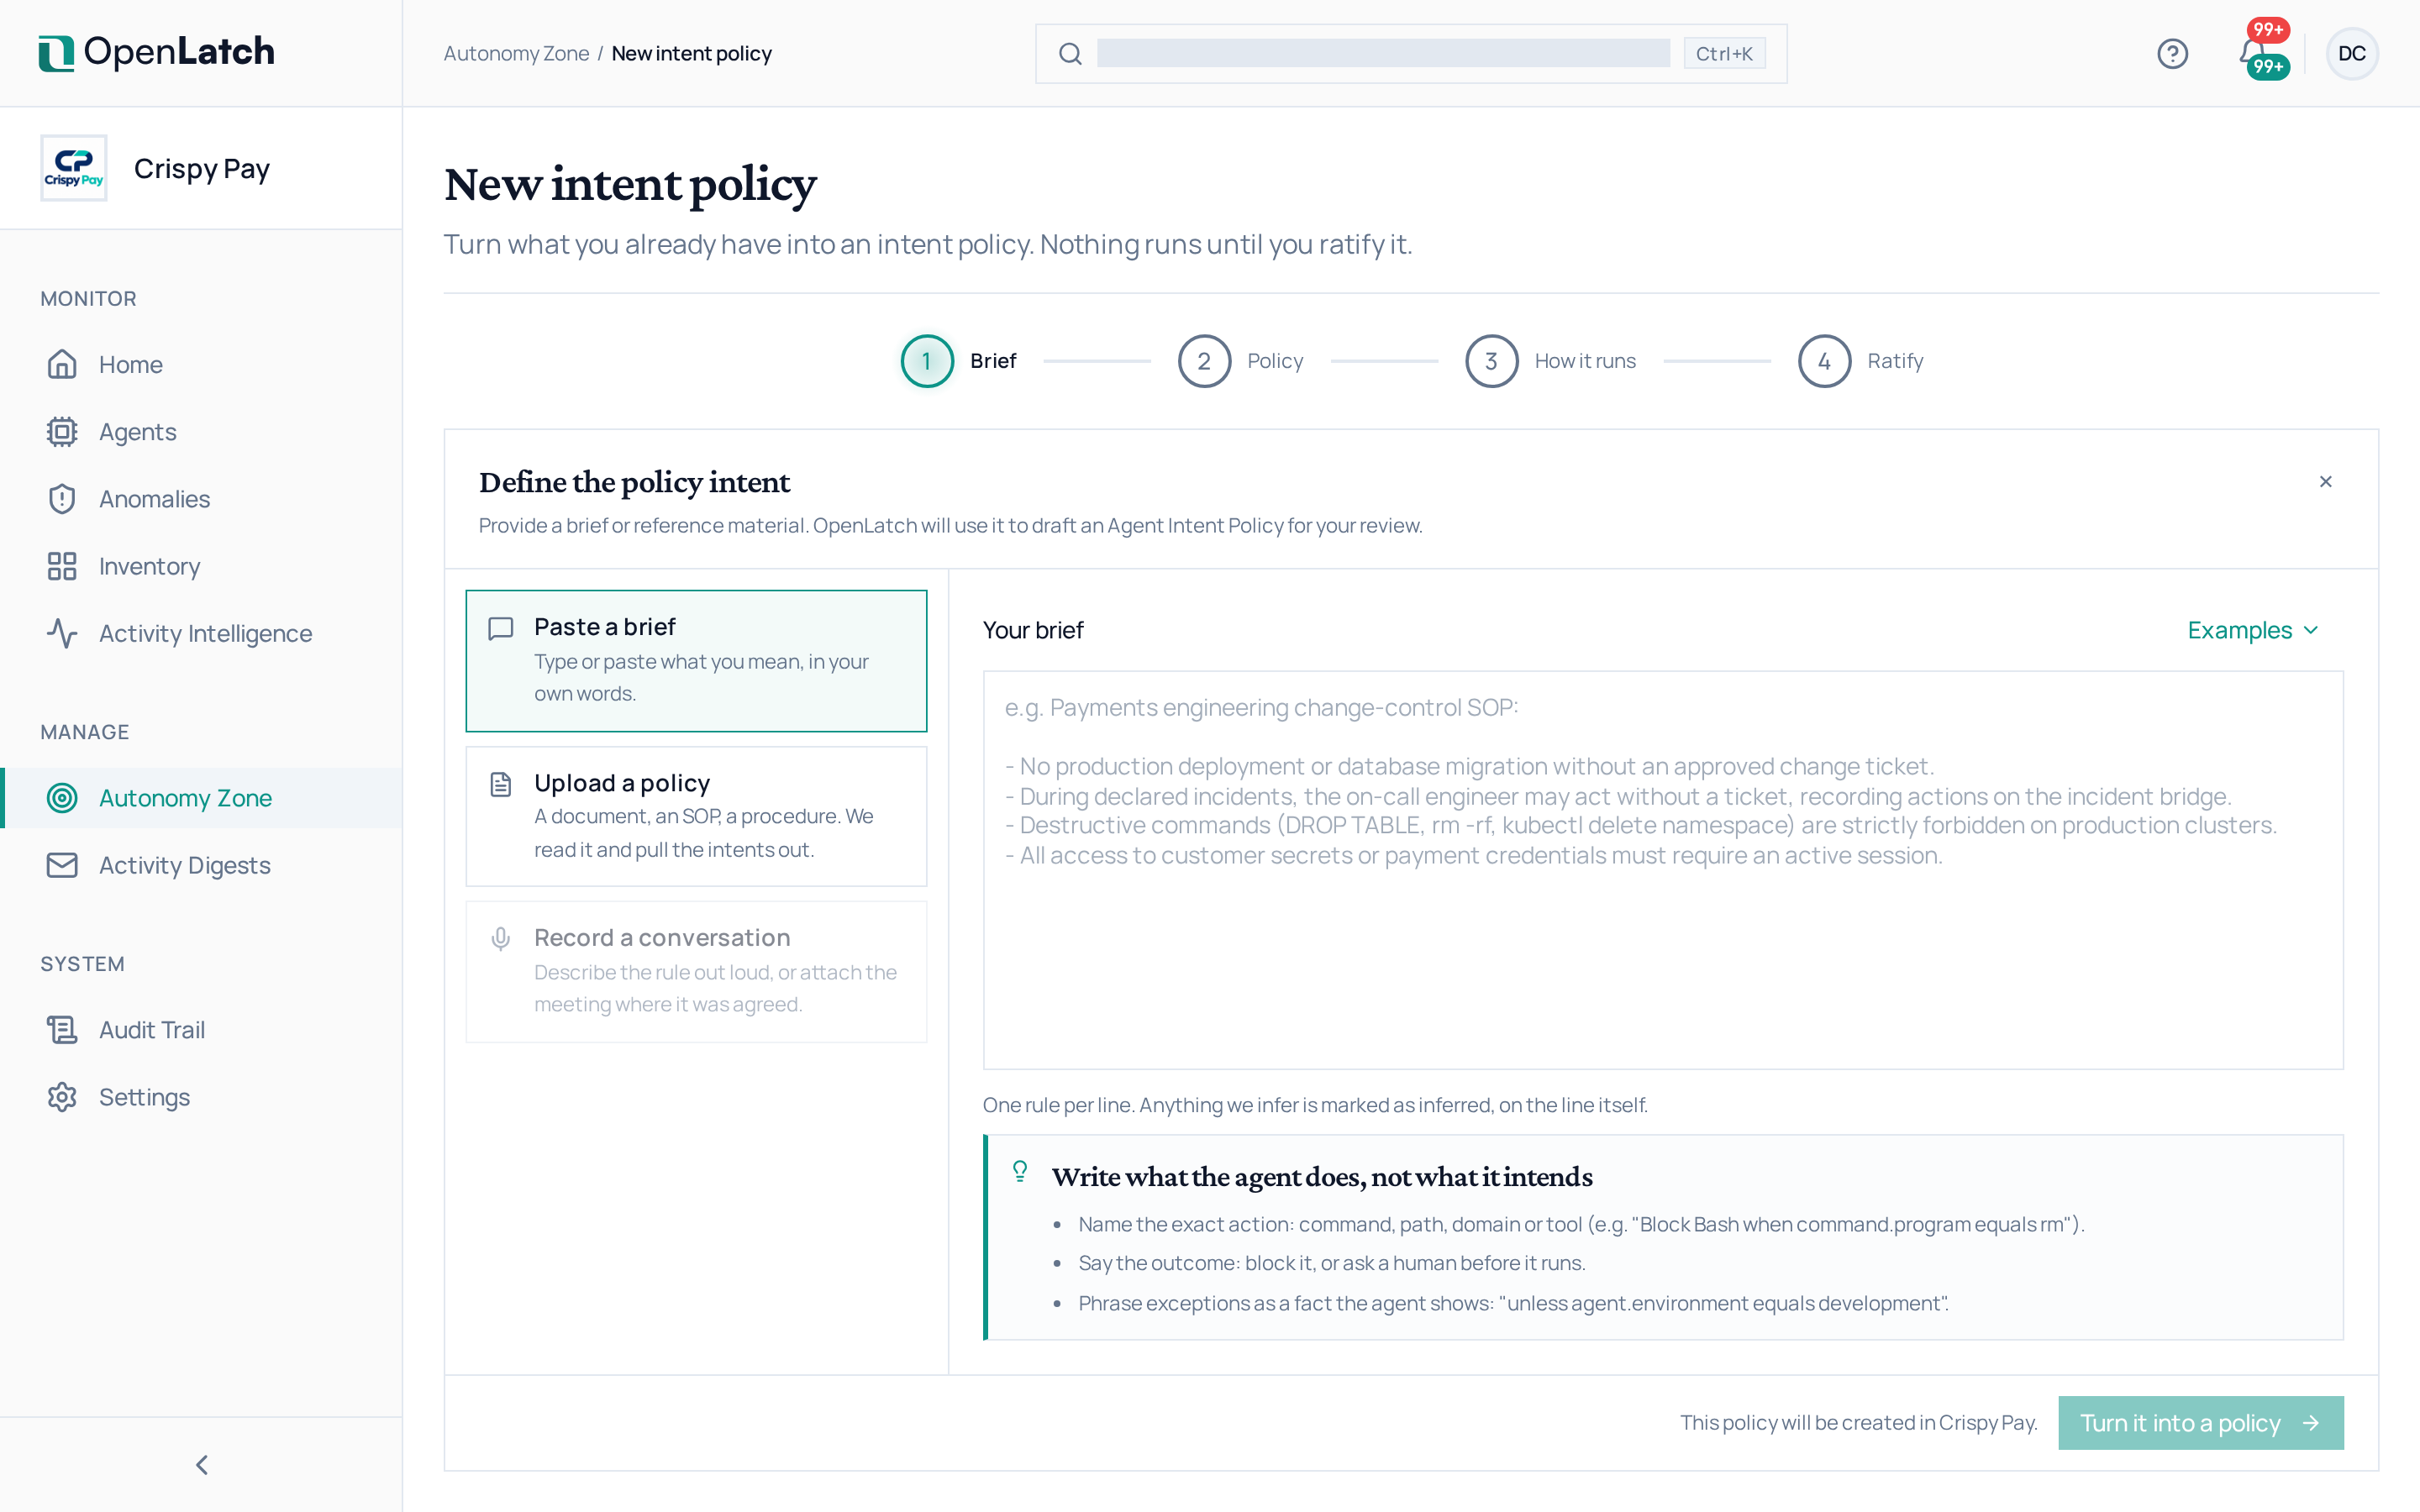Click the 'MONITOR' section heading
This screenshot has height=1512, width=2420.
pyautogui.click(x=88, y=298)
